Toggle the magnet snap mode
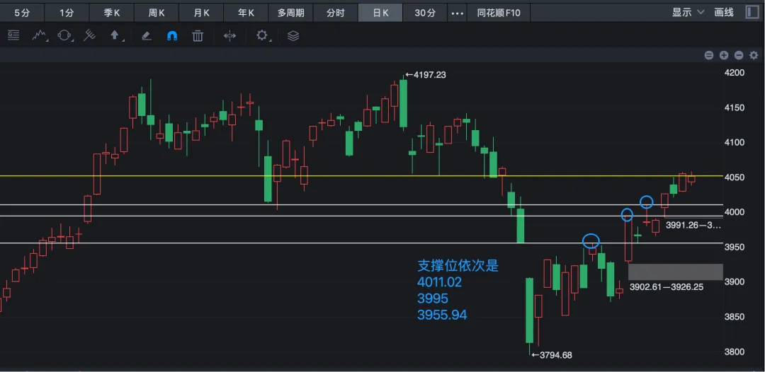Screen dimensions: 765x372 click(x=171, y=35)
